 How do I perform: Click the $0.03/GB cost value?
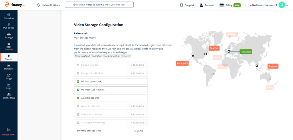(x=138, y=131)
